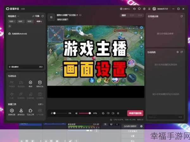Click 设置 in the OBS controls list

[x=132, y=136]
